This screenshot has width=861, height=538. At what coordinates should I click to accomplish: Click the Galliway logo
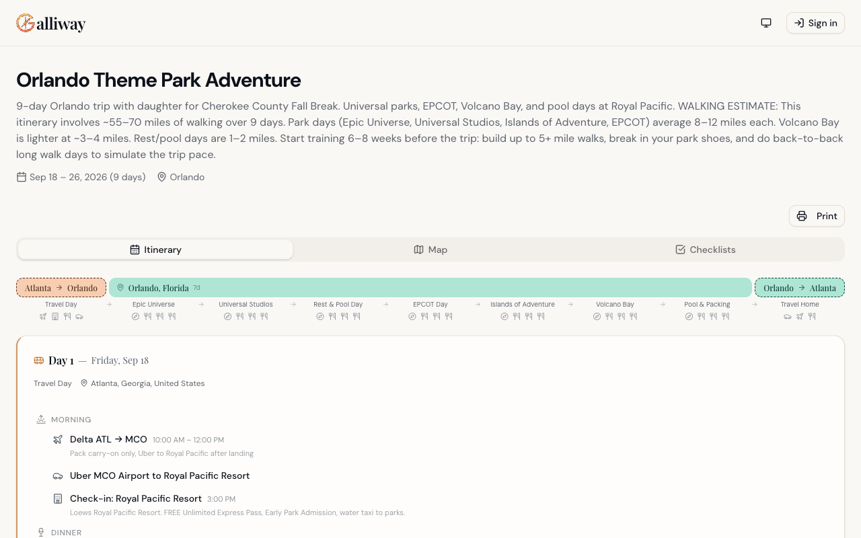(x=51, y=23)
